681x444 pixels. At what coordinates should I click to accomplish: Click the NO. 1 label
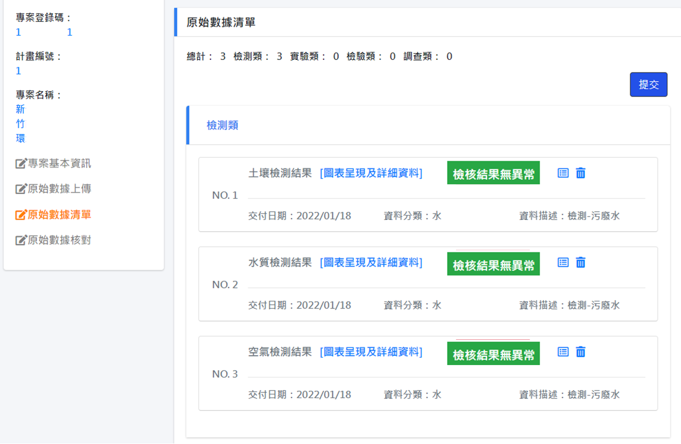225,195
